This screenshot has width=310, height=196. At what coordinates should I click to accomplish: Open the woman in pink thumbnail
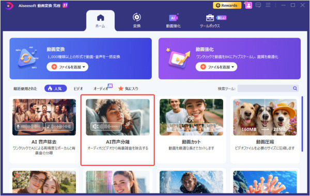pos(118,182)
